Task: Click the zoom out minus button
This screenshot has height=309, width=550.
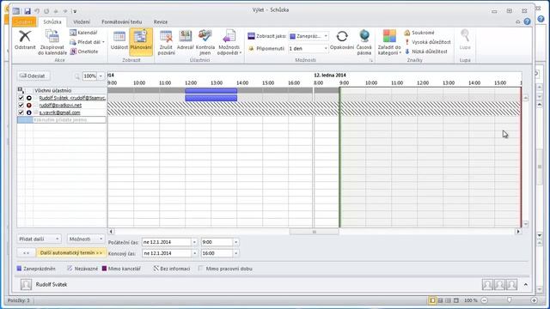Action: pyautogui.click(x=484, y=300)
